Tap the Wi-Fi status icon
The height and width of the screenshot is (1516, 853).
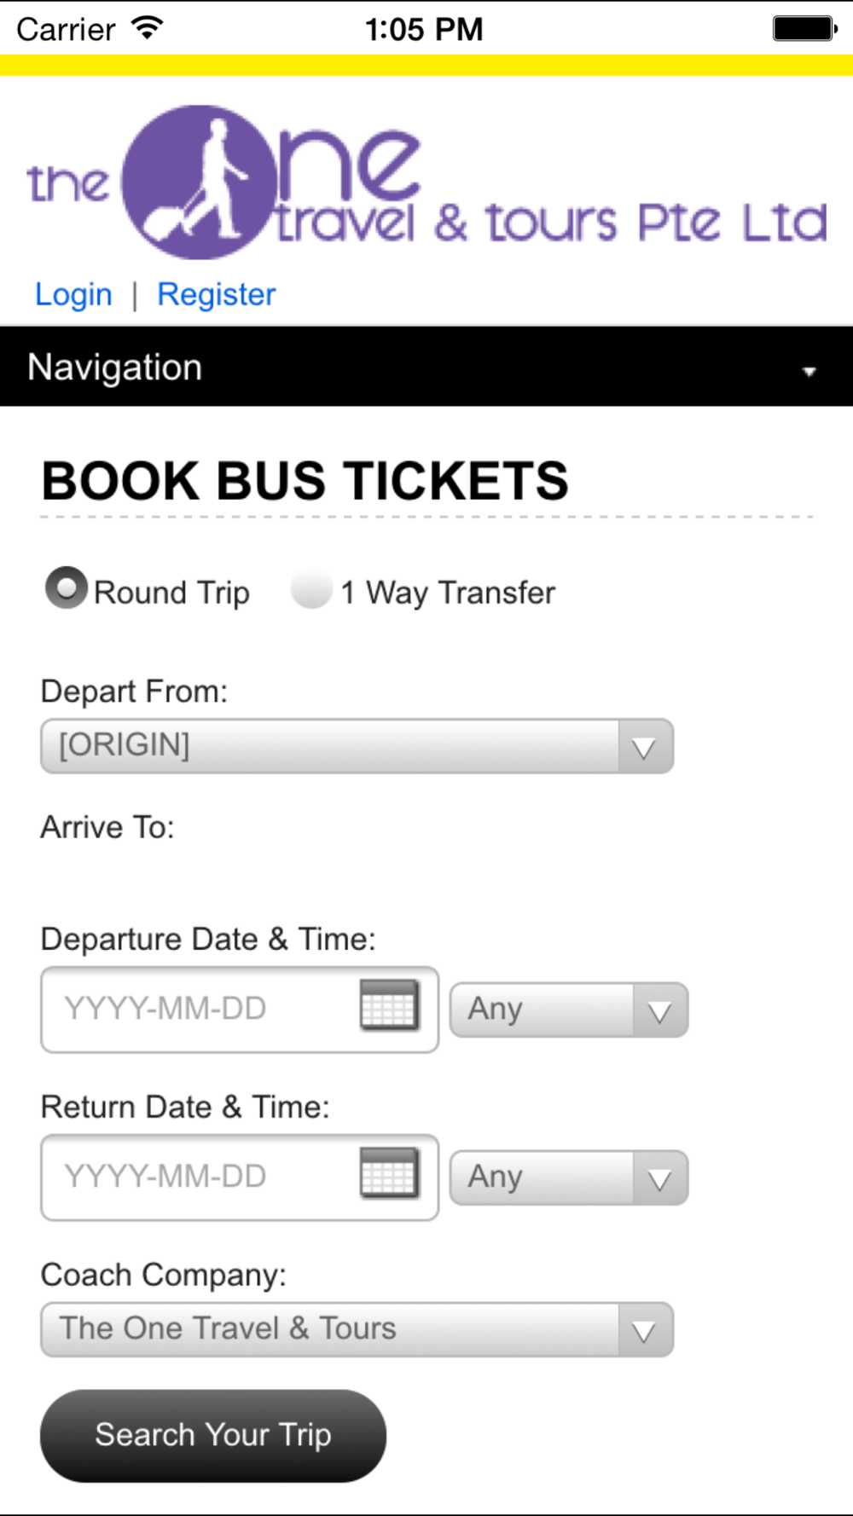pos(148,28)
